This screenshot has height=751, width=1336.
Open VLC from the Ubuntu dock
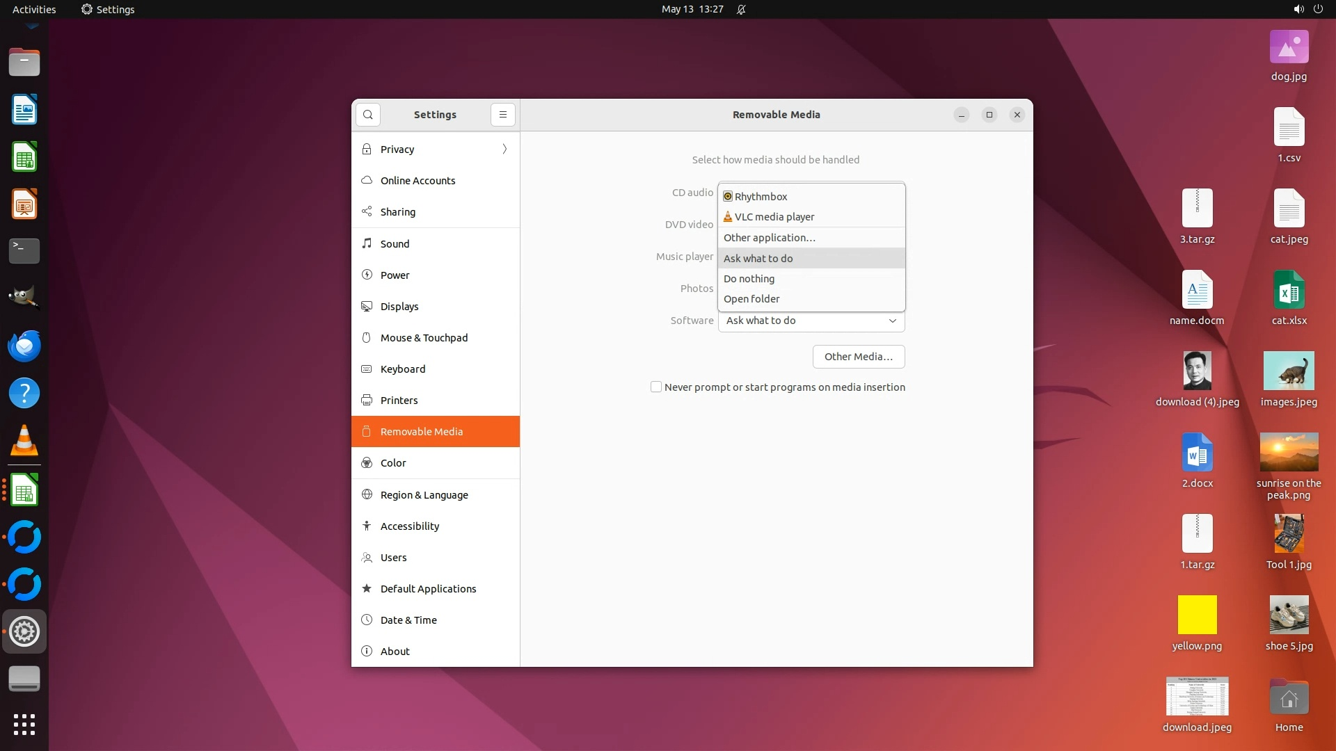[x=24, y=441]
